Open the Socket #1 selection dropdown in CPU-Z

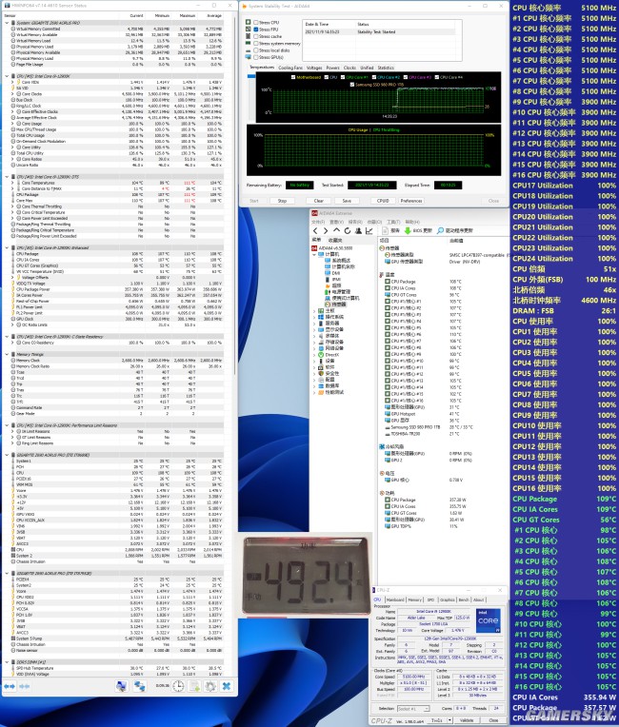point(414,709)
